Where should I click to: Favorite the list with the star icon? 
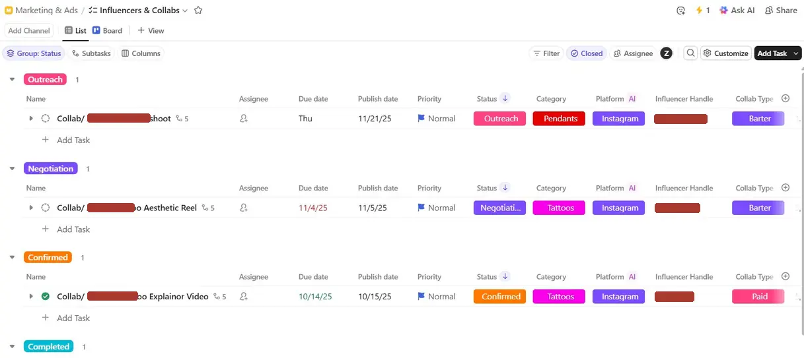click(x=198, y=11)
